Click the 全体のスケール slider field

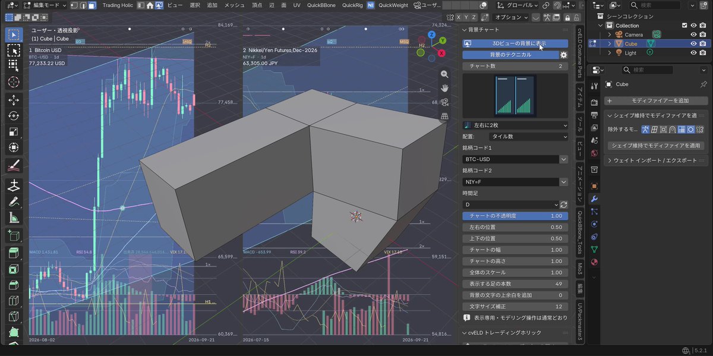(x=515, y=272)
